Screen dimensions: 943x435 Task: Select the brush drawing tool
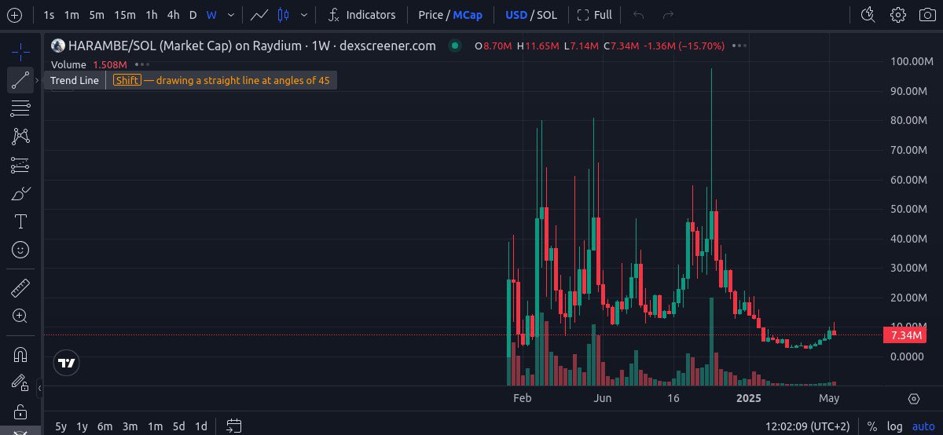(x=20, y=193)
